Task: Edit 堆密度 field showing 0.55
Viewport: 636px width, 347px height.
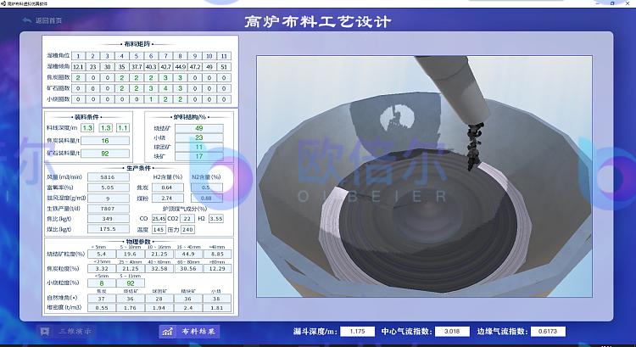Action: point(102,308)
